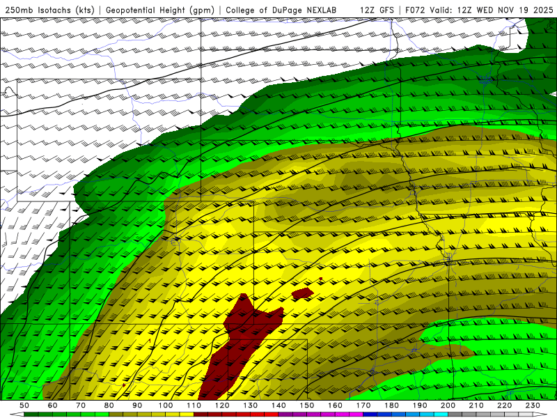Click the dark maroon swatch just right of 110
This screenshot has width=557, height=418.
[201, 414]
